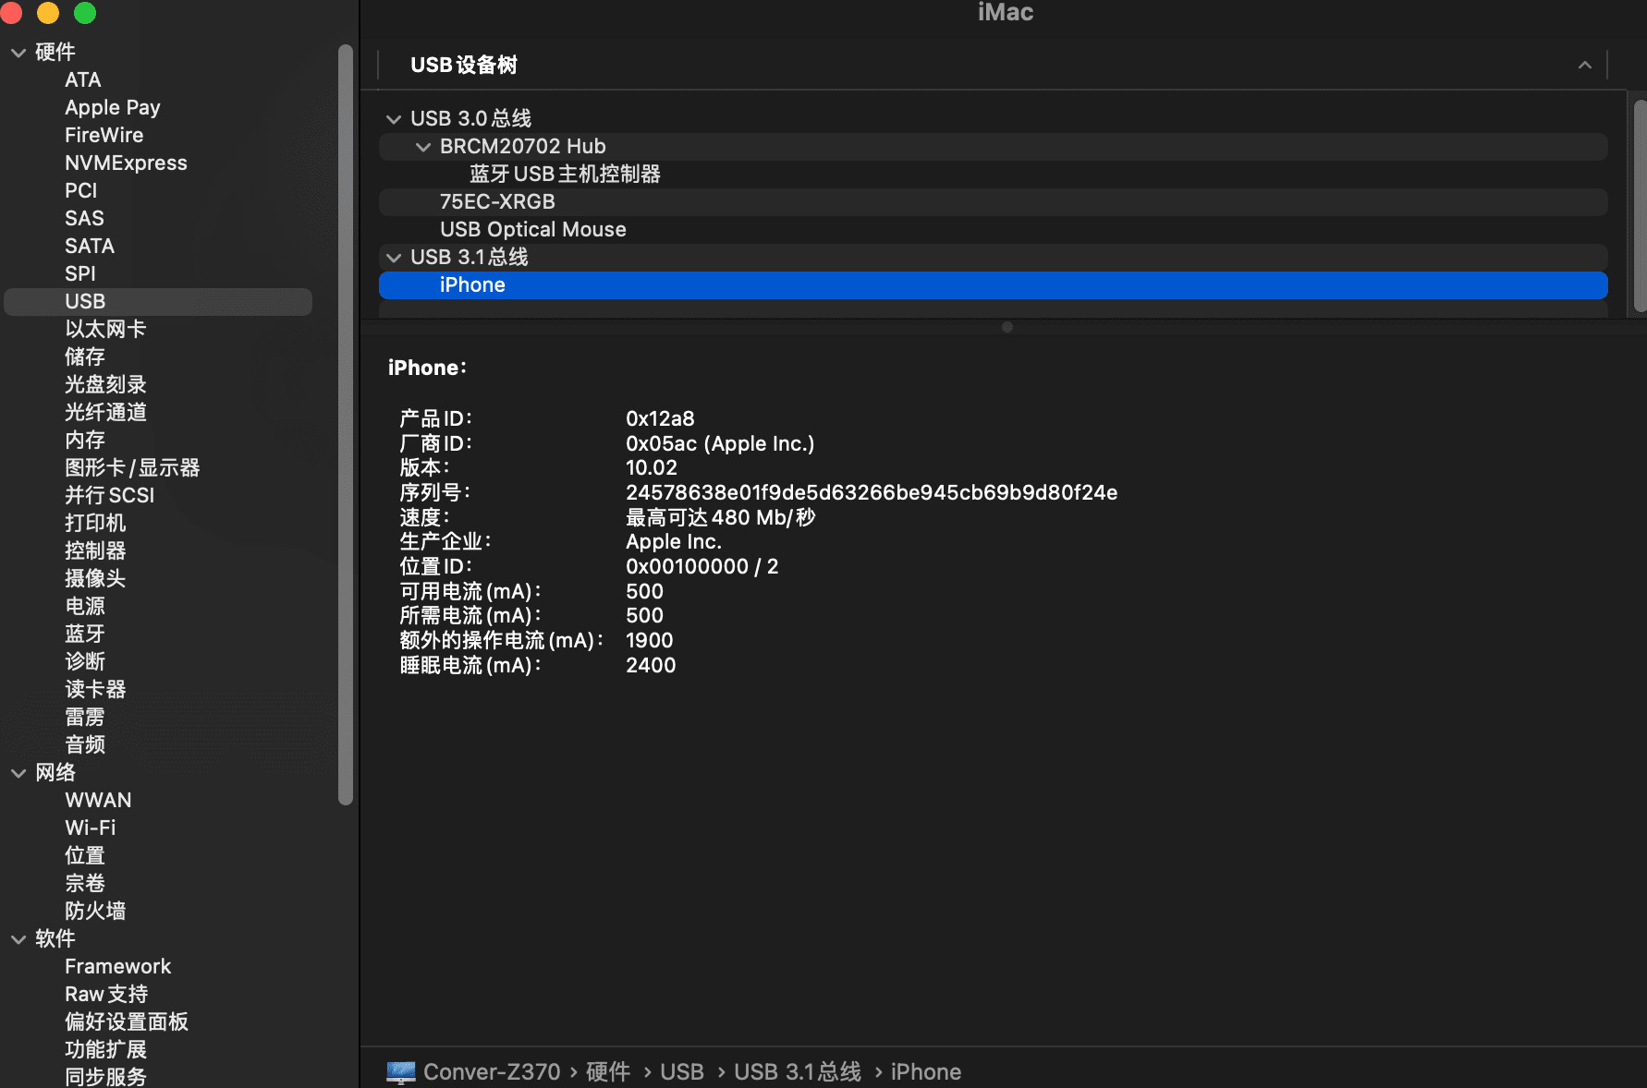Screen dimensions: 1647x1088
Task: Open 读卡器 in the sidebar
Action: [x=95, y=690]
